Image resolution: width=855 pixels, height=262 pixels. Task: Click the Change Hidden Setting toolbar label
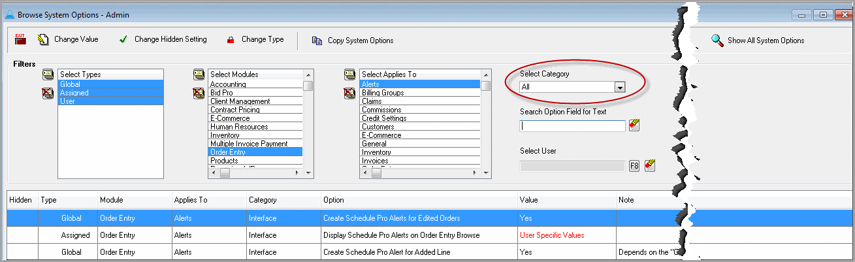click(x=170, y=40)
